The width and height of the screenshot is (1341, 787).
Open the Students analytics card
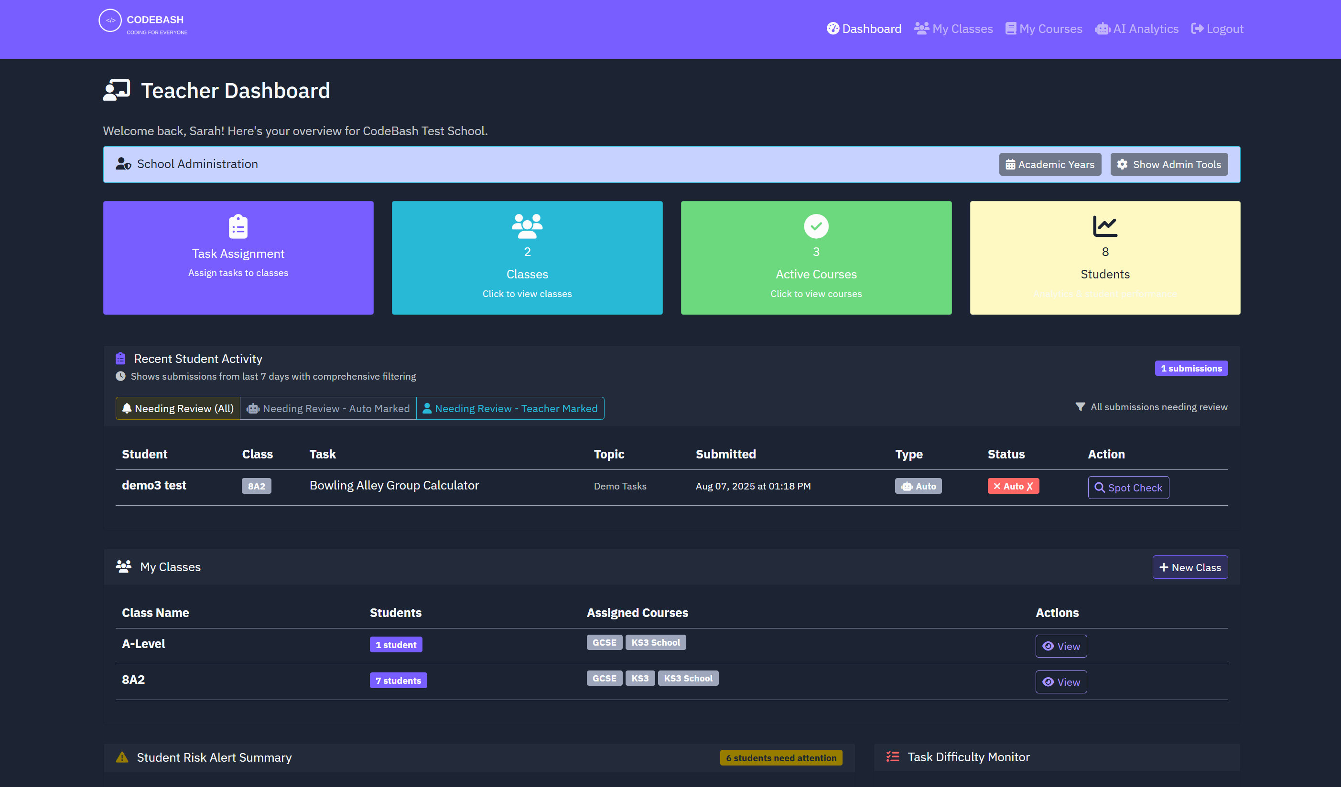1105,258
